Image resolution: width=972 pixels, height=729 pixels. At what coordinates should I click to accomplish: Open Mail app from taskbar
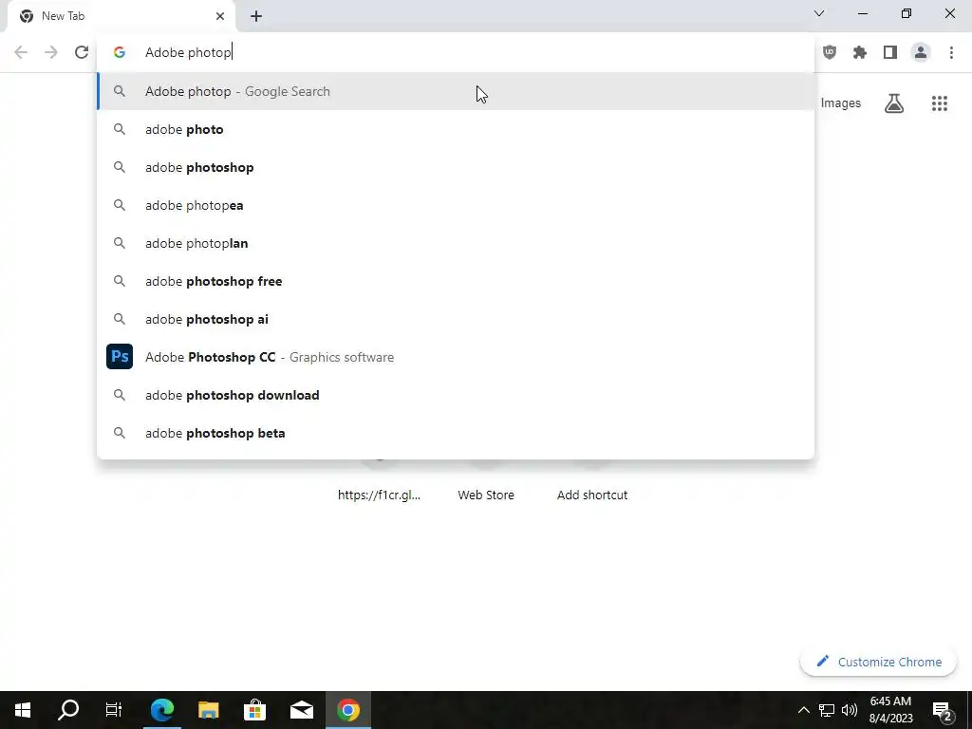click(301, 710)
